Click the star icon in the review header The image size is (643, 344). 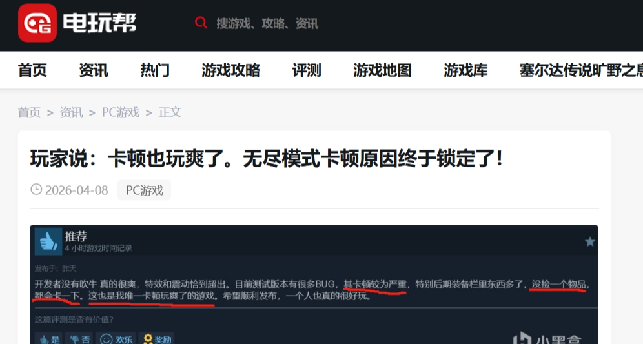(x=589, y=242)
